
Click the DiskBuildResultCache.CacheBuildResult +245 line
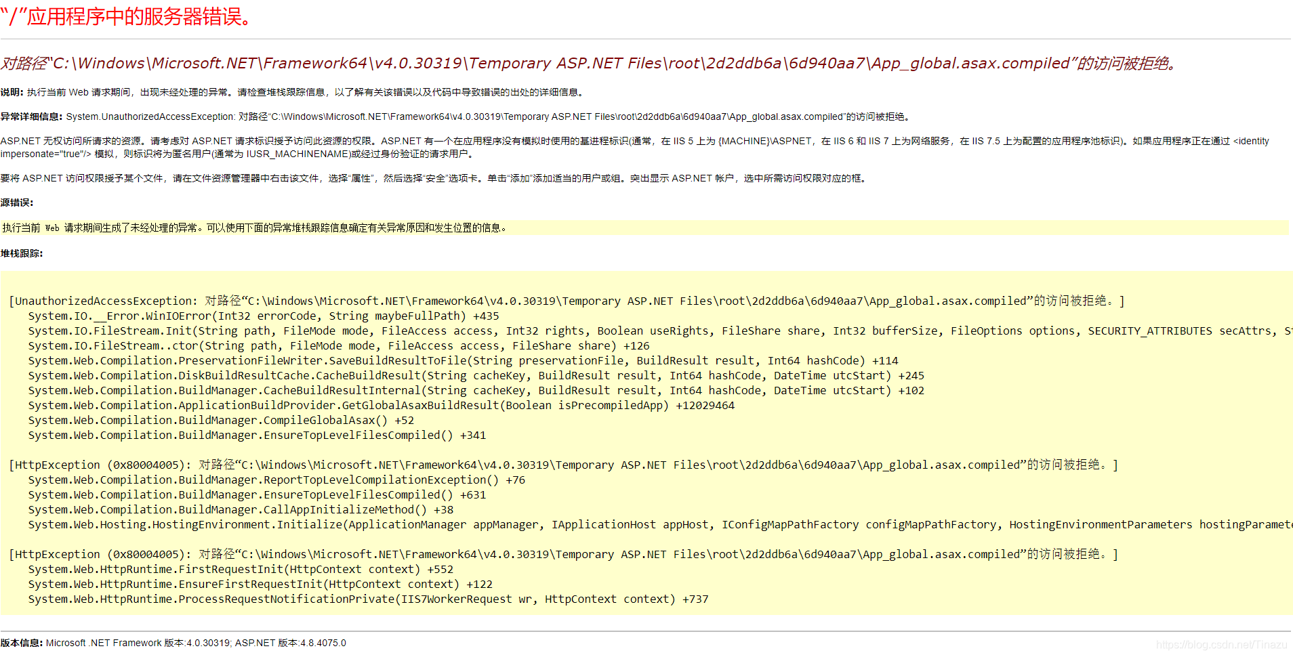(x=476, y=375)
